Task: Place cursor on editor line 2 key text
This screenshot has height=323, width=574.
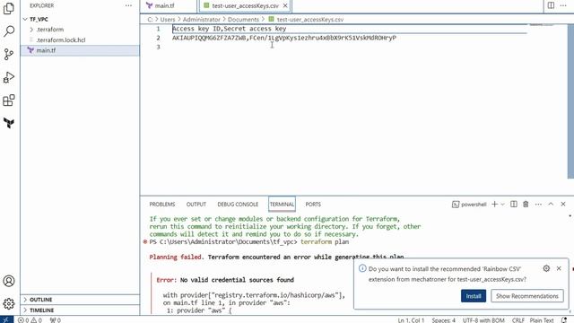Action: pos(284,38)
